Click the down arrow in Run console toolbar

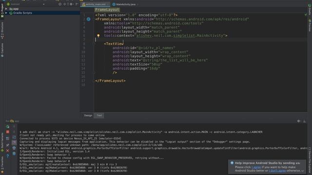coord(14,132)
